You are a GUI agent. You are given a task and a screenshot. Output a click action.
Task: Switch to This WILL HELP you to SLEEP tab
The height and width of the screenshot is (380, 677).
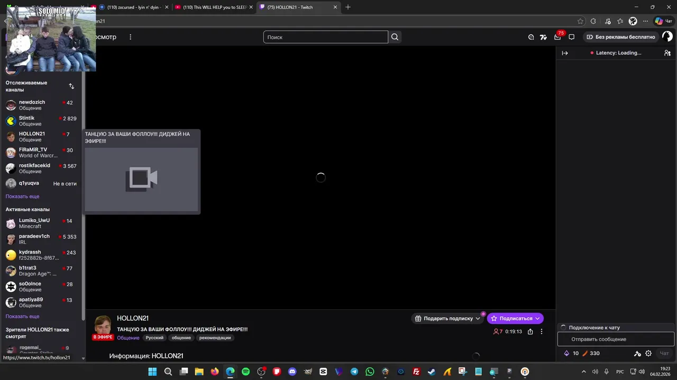coord(214,7)
